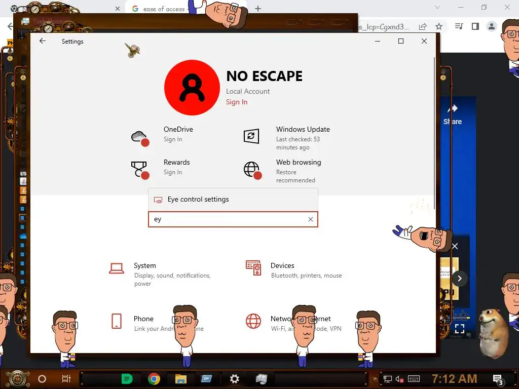The image size is (519, 389).
Task: Open the touch keyboard tray icon
Action: [x=414, y=379]
